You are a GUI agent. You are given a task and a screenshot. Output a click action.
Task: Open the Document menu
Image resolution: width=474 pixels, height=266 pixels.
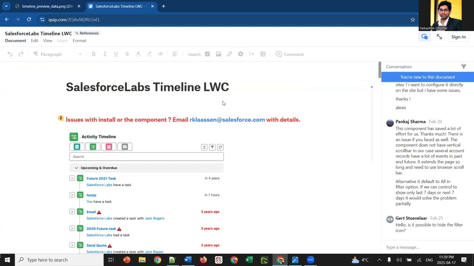(x=16, y=41)
